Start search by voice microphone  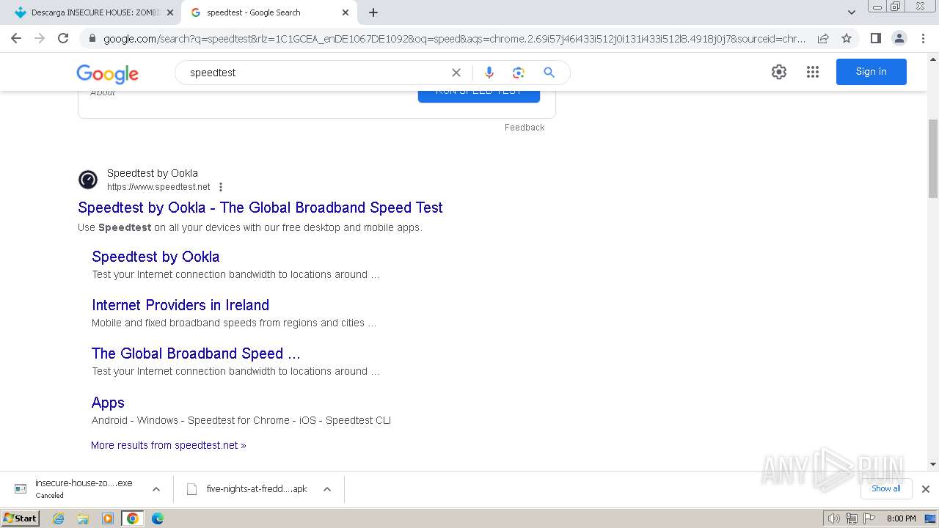[x=489, y=73]
